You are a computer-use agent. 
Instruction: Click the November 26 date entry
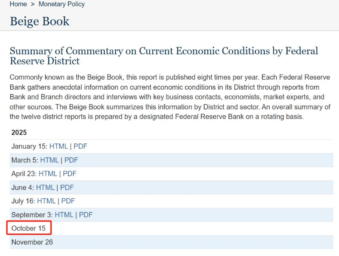point(32,242)
